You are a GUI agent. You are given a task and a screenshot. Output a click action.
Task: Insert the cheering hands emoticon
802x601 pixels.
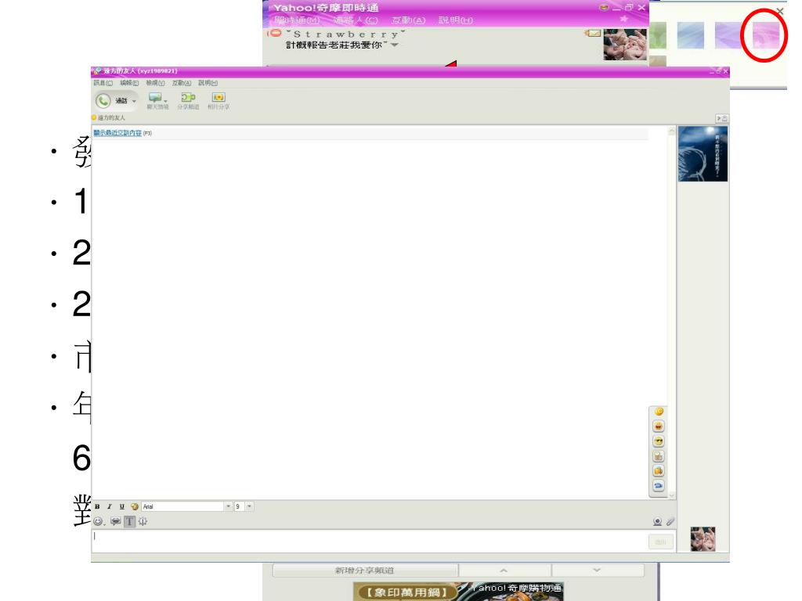[659, 456]
